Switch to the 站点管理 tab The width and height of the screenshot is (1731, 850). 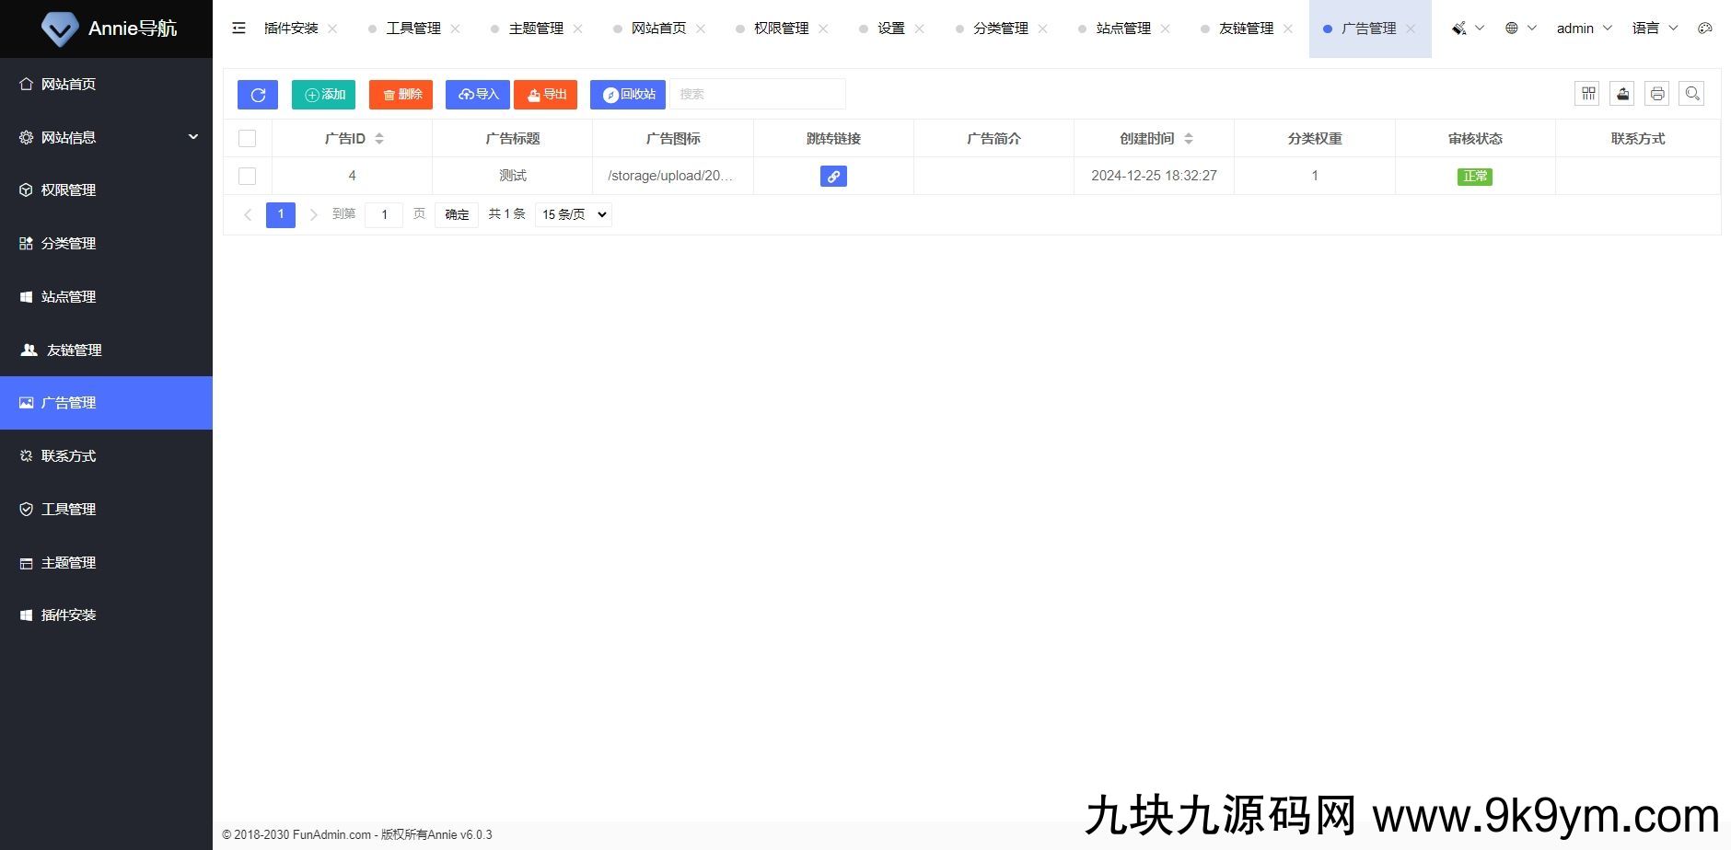[x=1123, y=29]
